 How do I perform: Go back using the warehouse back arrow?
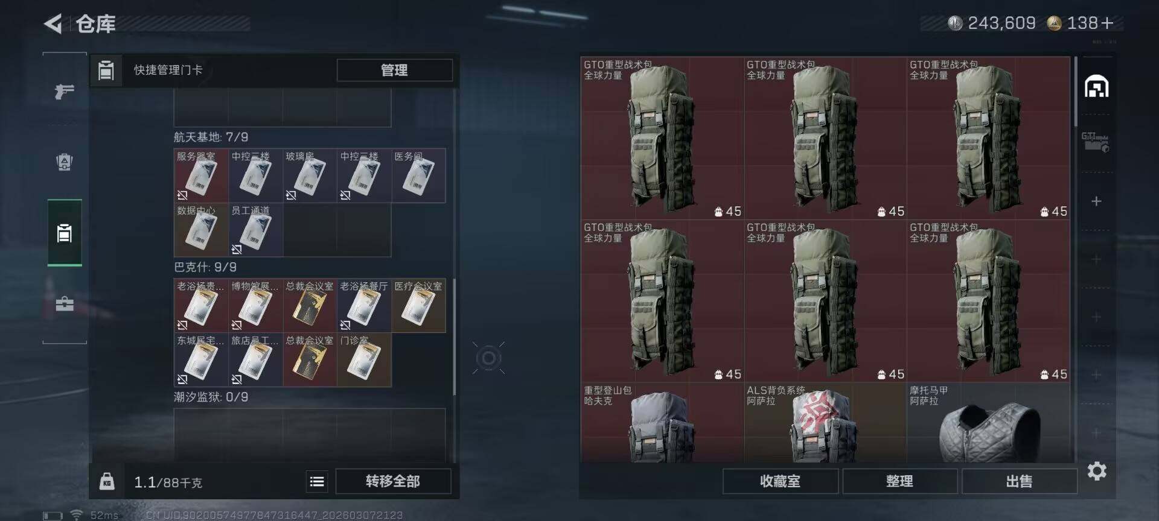pos(53,24)
